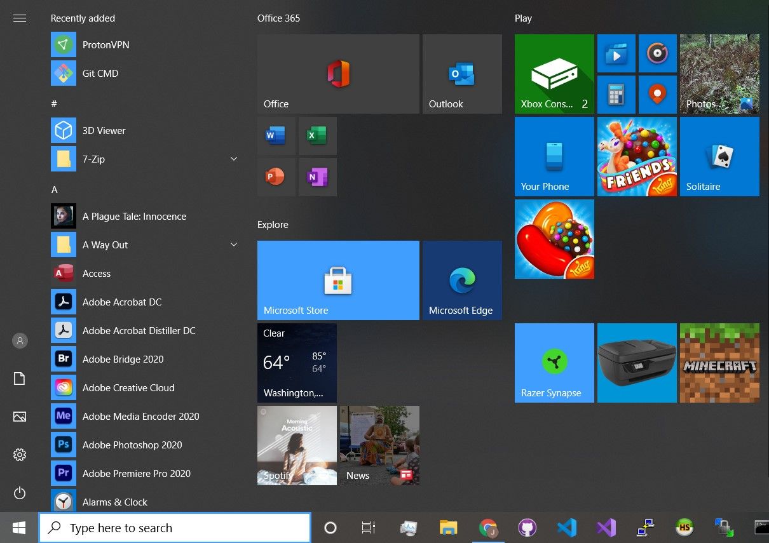This screenshot has width=769, height=543.
Task: Open ProtonVPN from Recently added
Action: [146, 44]
